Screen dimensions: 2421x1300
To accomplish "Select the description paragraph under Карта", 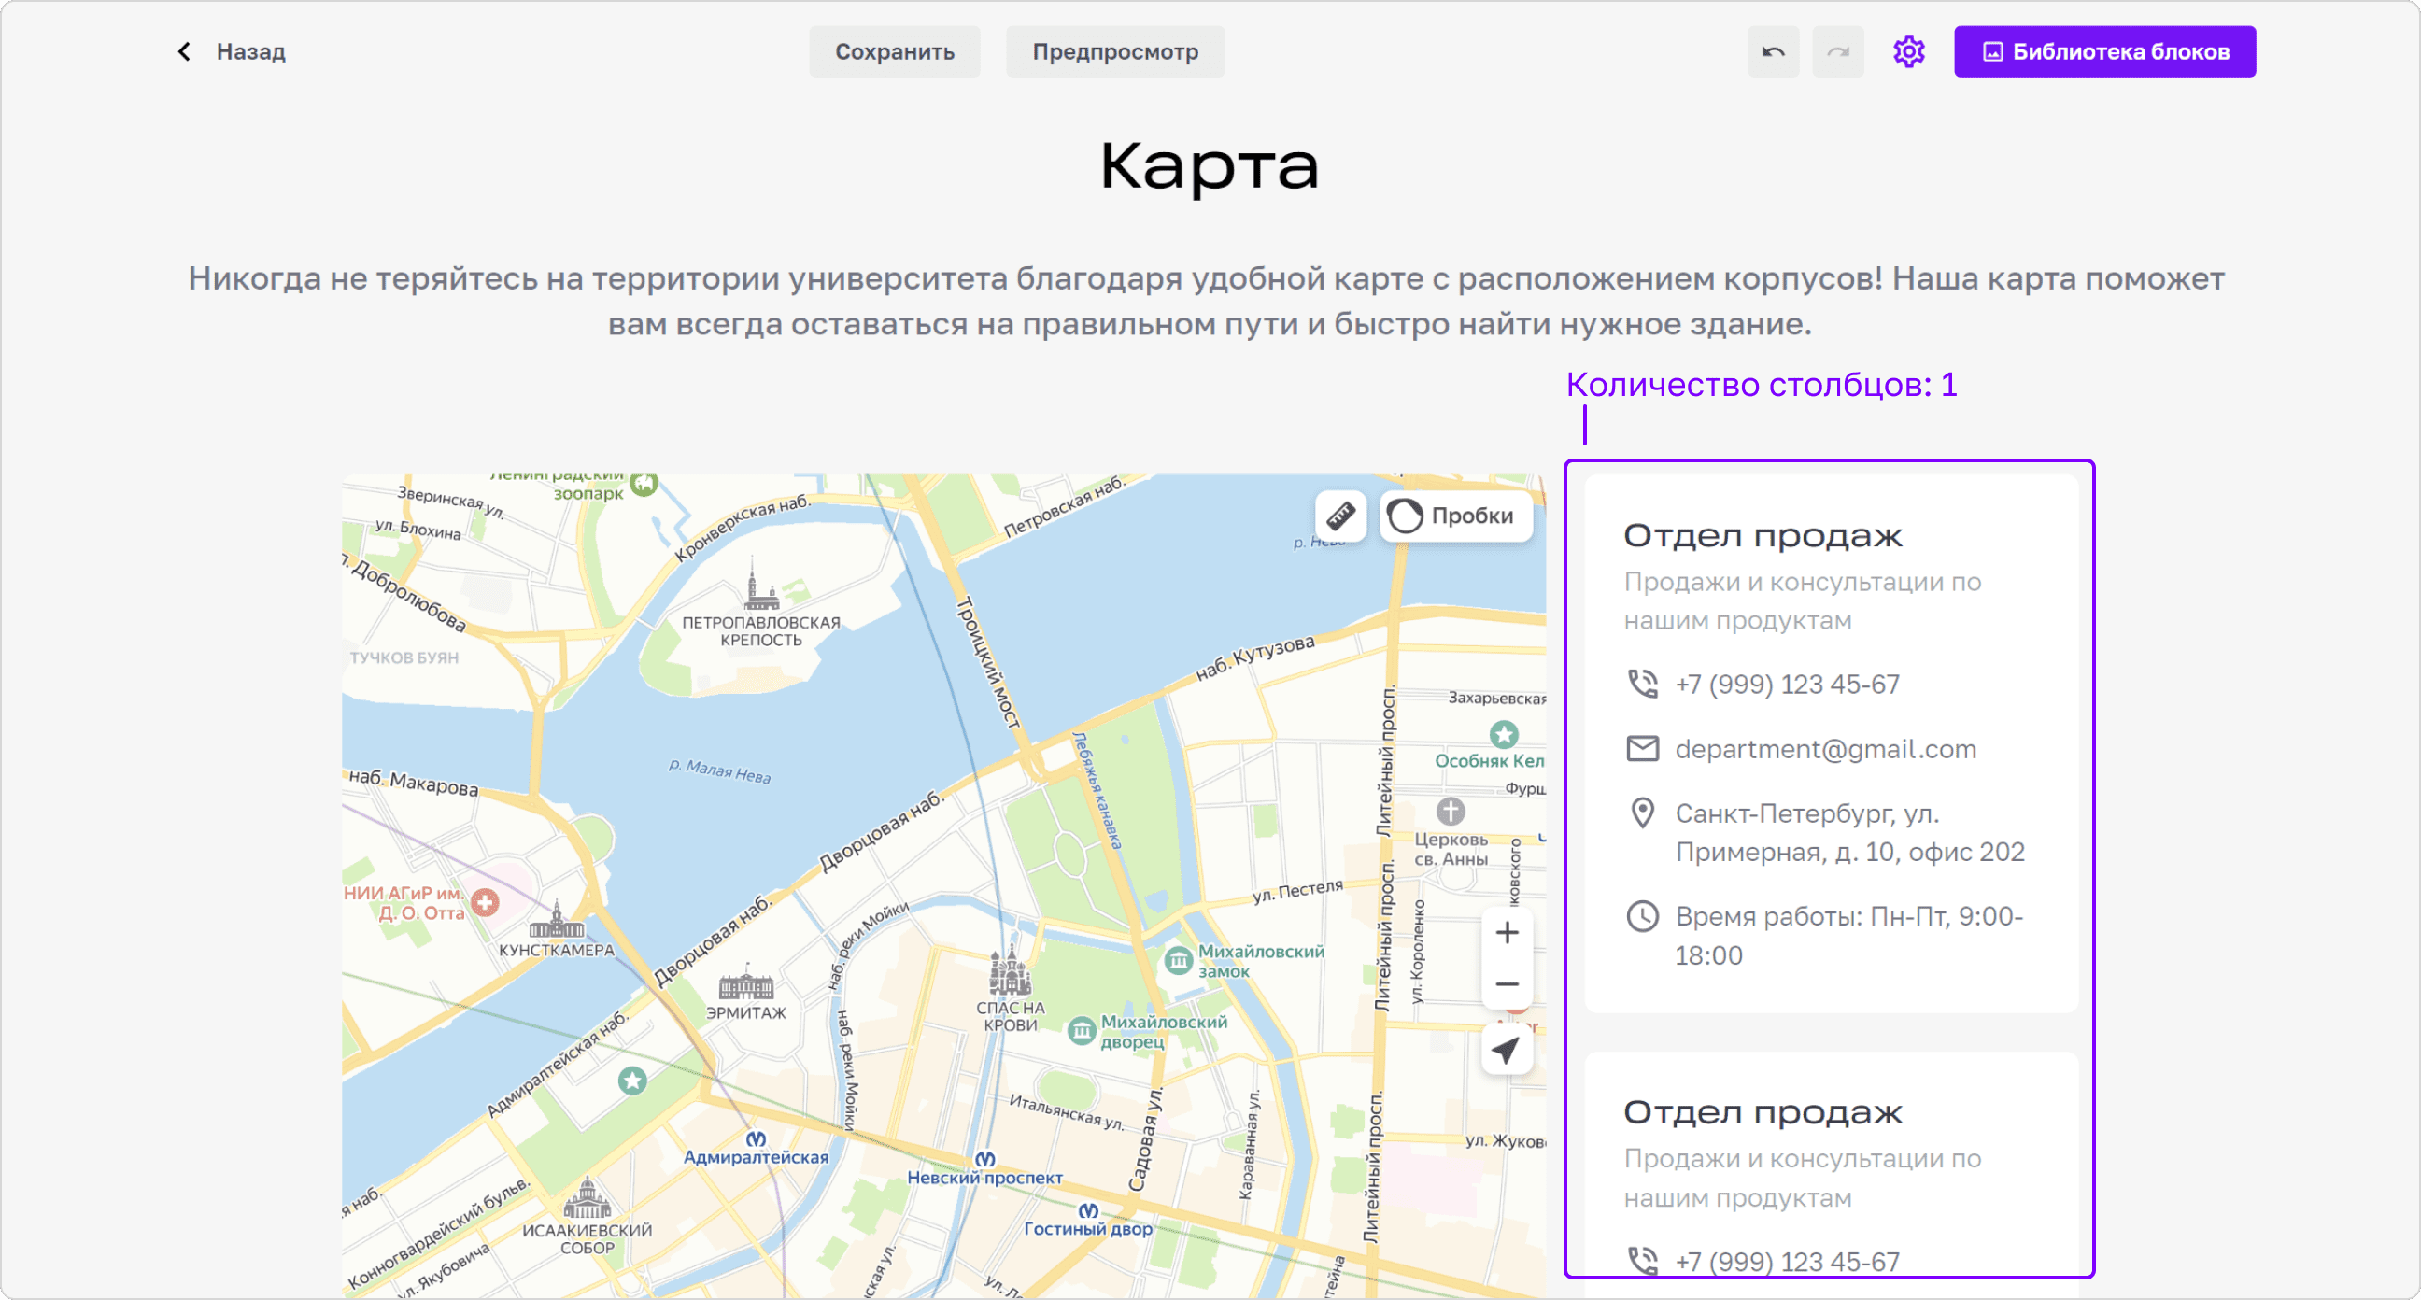I will click(1206, 301).
